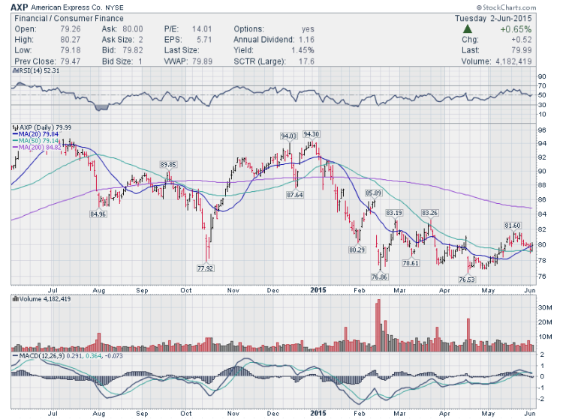This screenshot has height=419, width=563.
Task: Click the Open 79.26 value
Action: click(71, 29)
